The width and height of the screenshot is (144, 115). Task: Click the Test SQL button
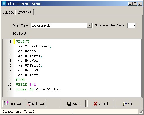(x=13, y=104)
